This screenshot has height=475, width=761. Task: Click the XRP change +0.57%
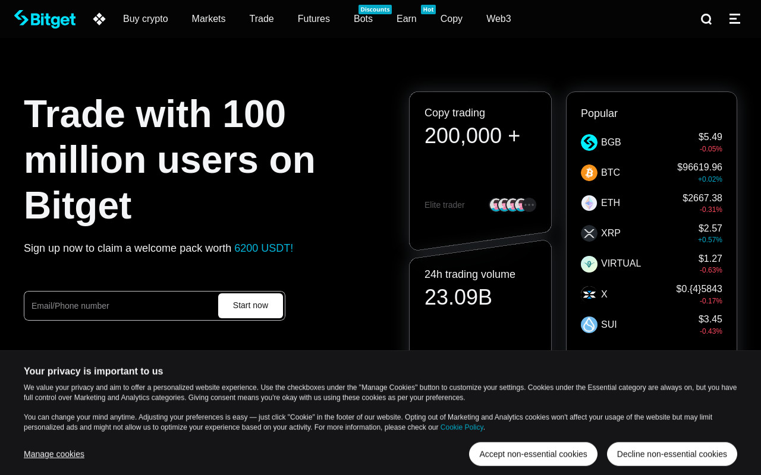click(710, 240)
